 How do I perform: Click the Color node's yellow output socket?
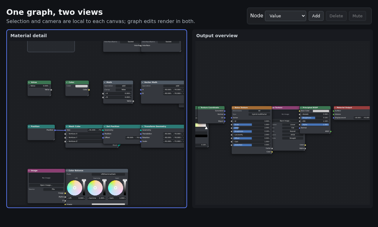point(89,90)
